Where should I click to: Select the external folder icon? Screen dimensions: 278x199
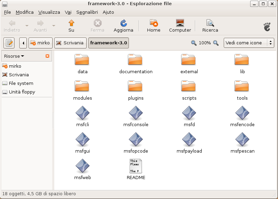click(188, 59)
